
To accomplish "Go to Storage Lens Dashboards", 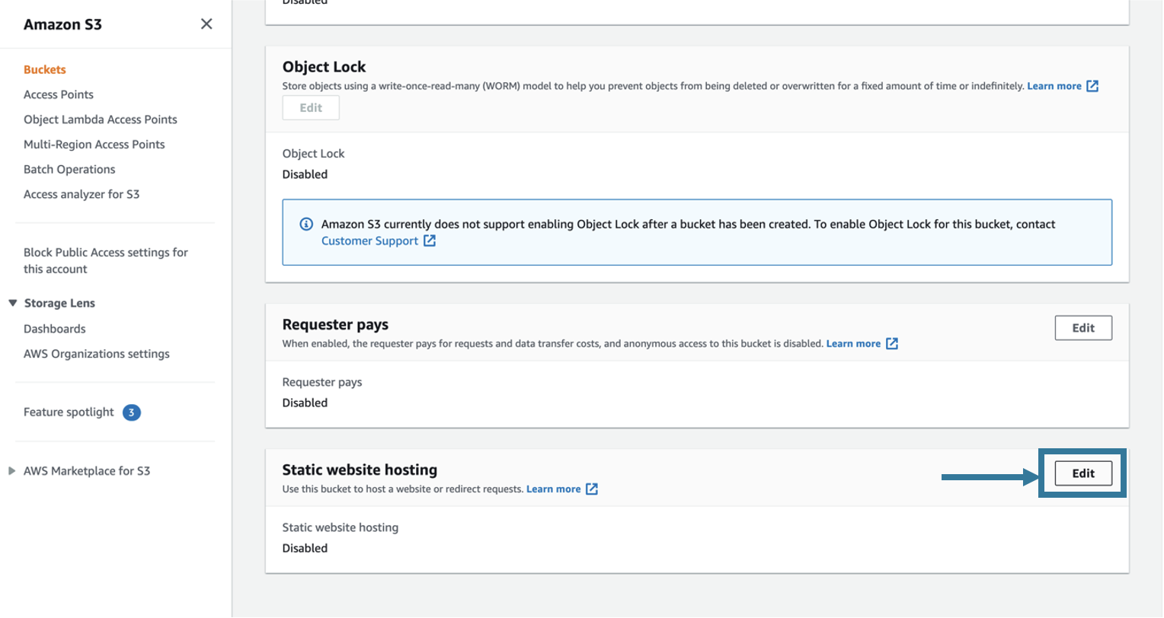I will click(54, 328).
